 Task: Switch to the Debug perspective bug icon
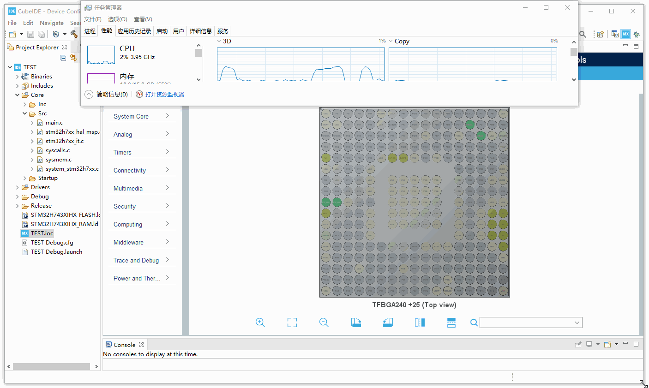(637, 34)
